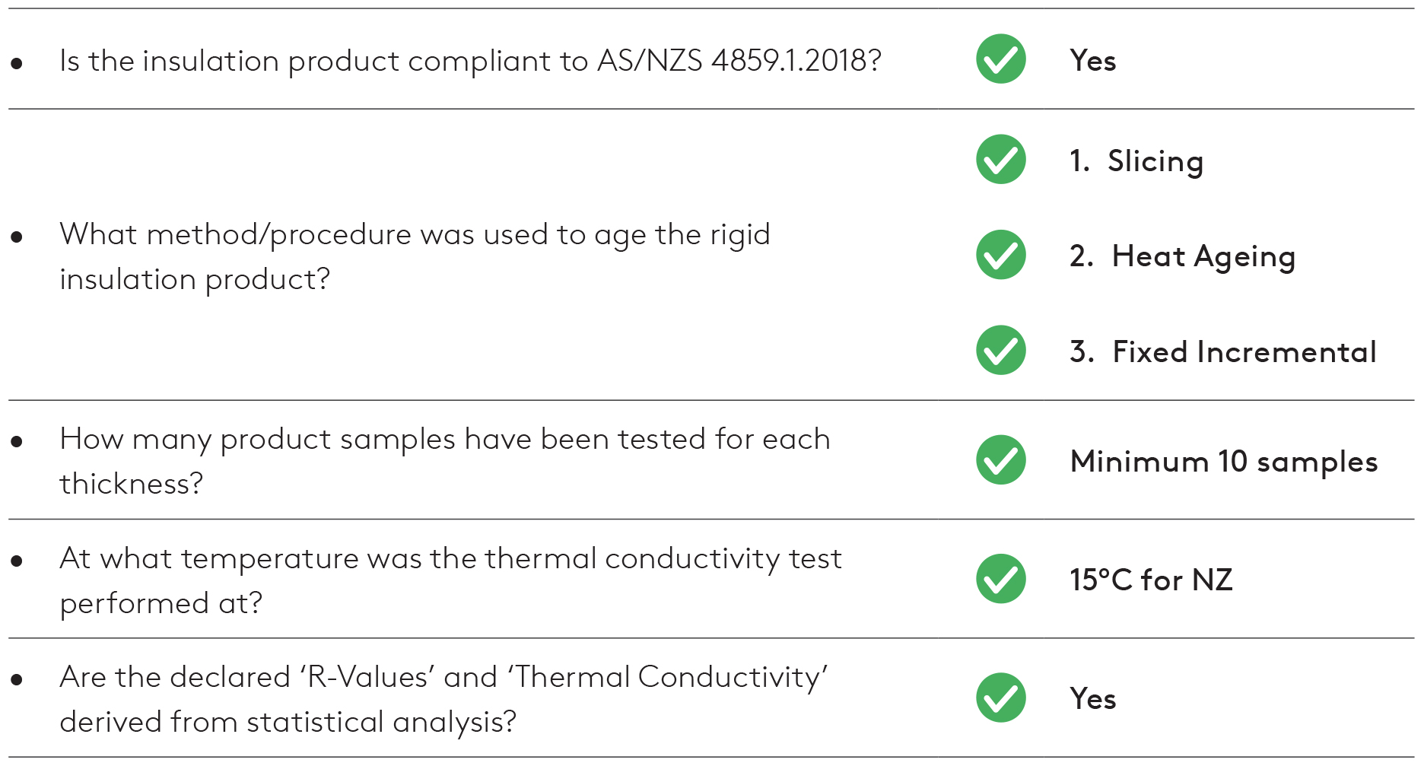
Task: Click the checkmark beside Minimum 10 samples
Action: (1000, 460)
